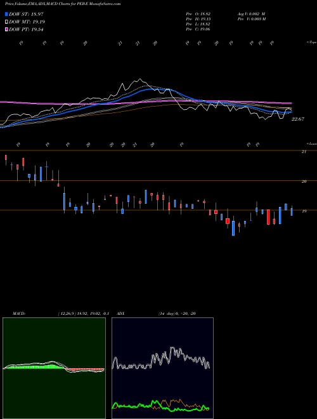Click the 'Pre L: 18.82' value

198,24
